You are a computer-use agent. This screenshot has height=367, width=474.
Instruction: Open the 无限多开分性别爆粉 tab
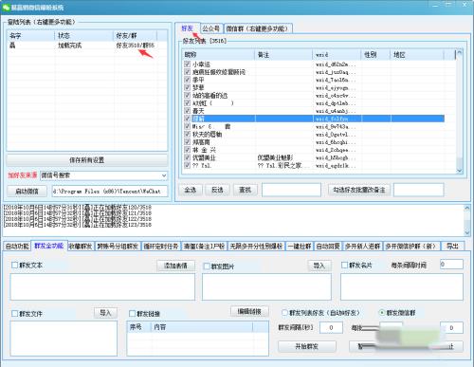coord(256,247)
